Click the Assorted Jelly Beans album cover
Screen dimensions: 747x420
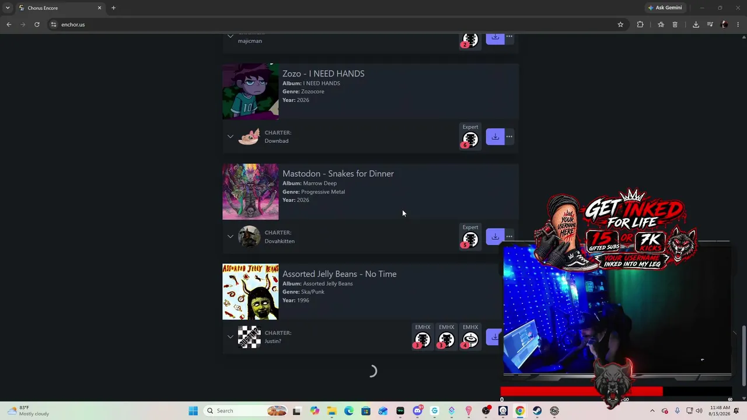coord(250,292)
